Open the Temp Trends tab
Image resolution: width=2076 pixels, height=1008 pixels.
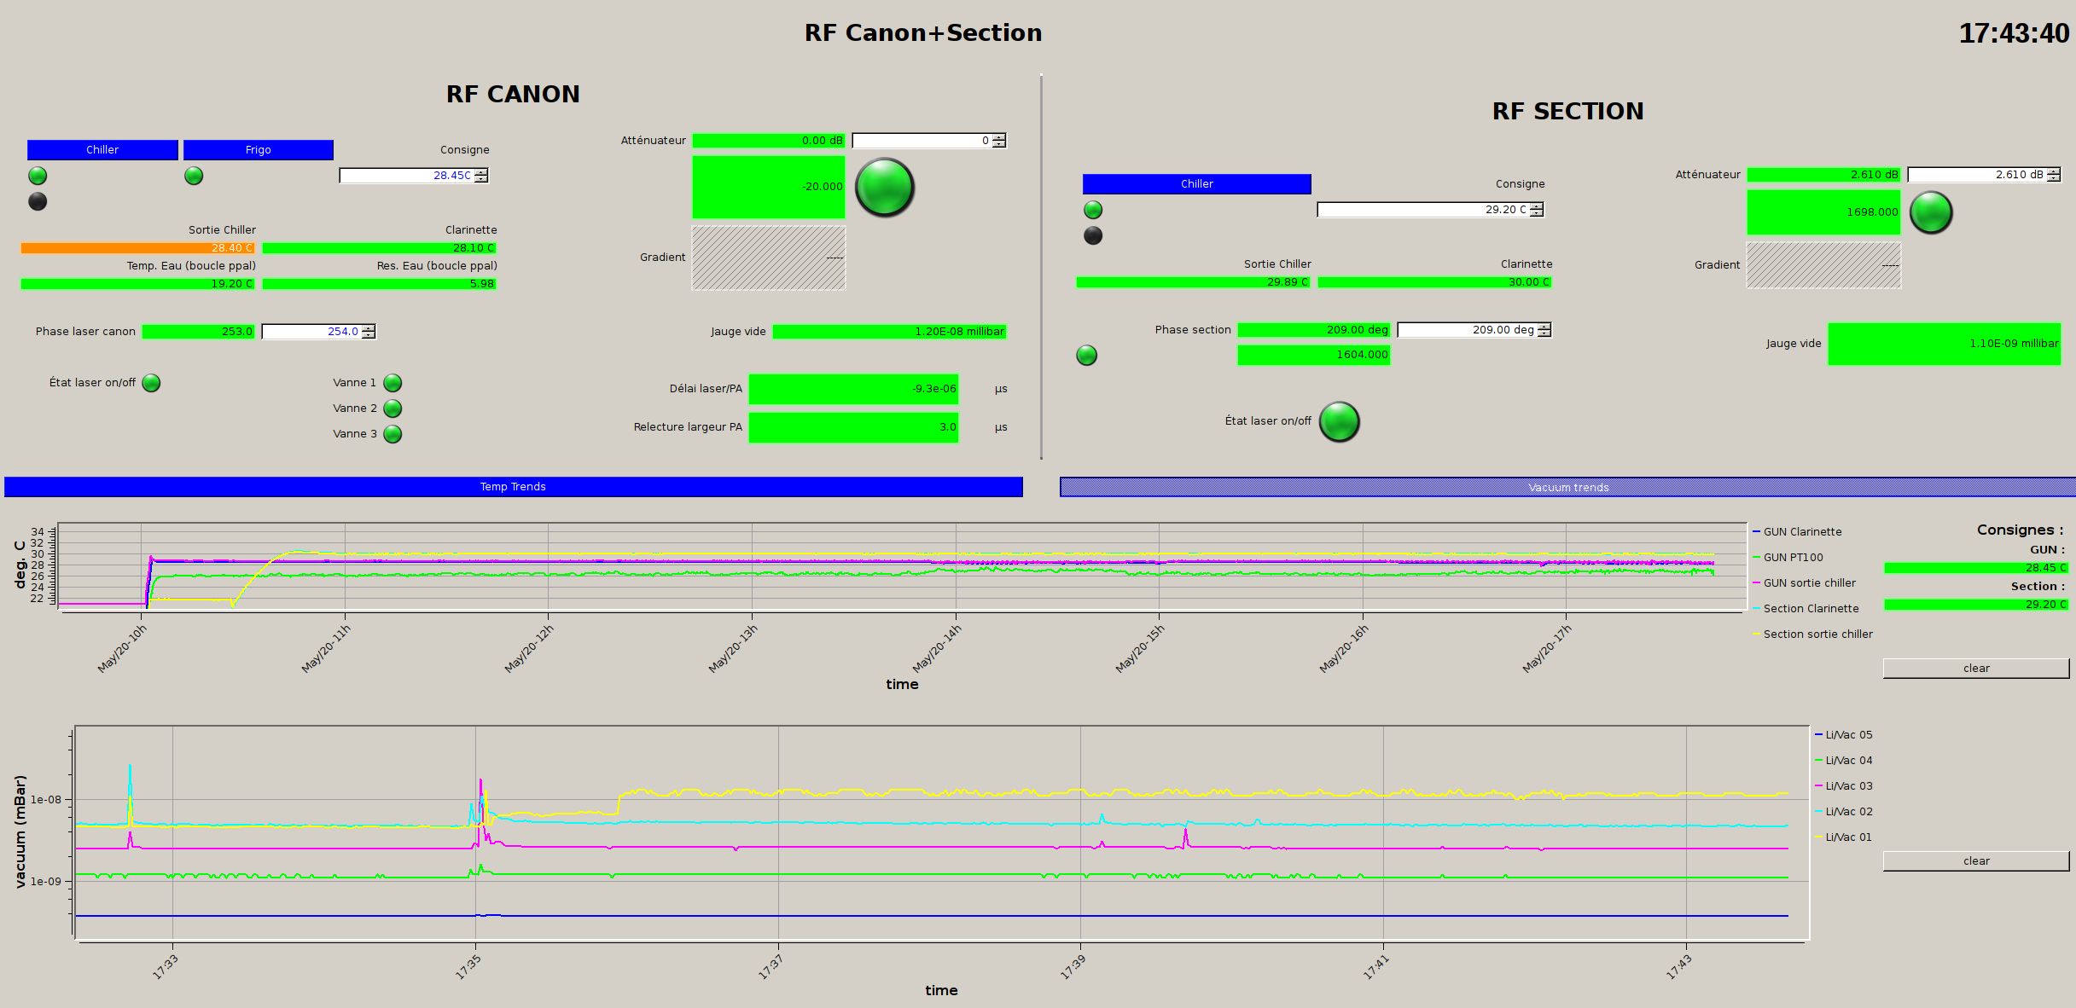point(513,487)
